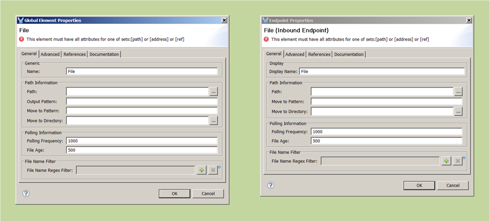The image size is (490, 222).
Task: Click File Name Regex Filter field in Global Element
Action: click(x=136, y=170)
